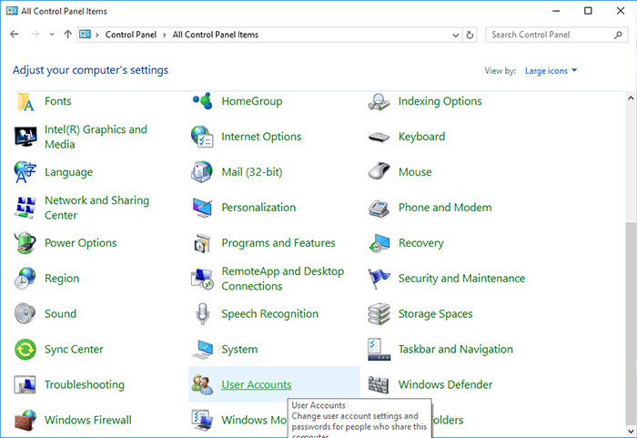The width and height of the screenshot is (637, 438).
Task: Open Indexing Options magnifier icon
Action: point(379,102)
